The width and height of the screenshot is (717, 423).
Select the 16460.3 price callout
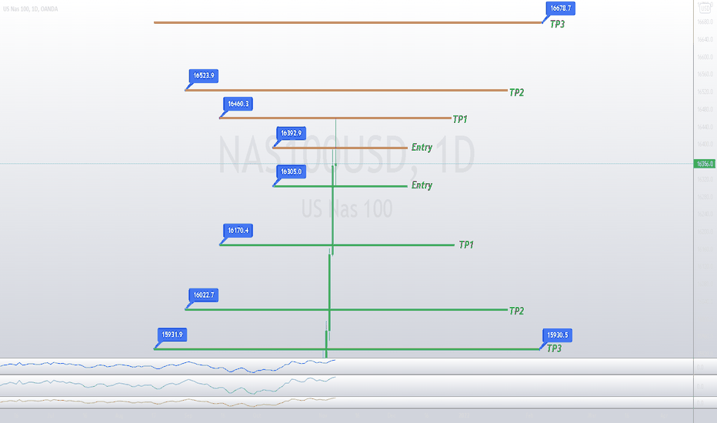click(238, 104)
